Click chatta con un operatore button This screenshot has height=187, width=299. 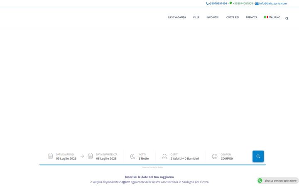(278, 180)
